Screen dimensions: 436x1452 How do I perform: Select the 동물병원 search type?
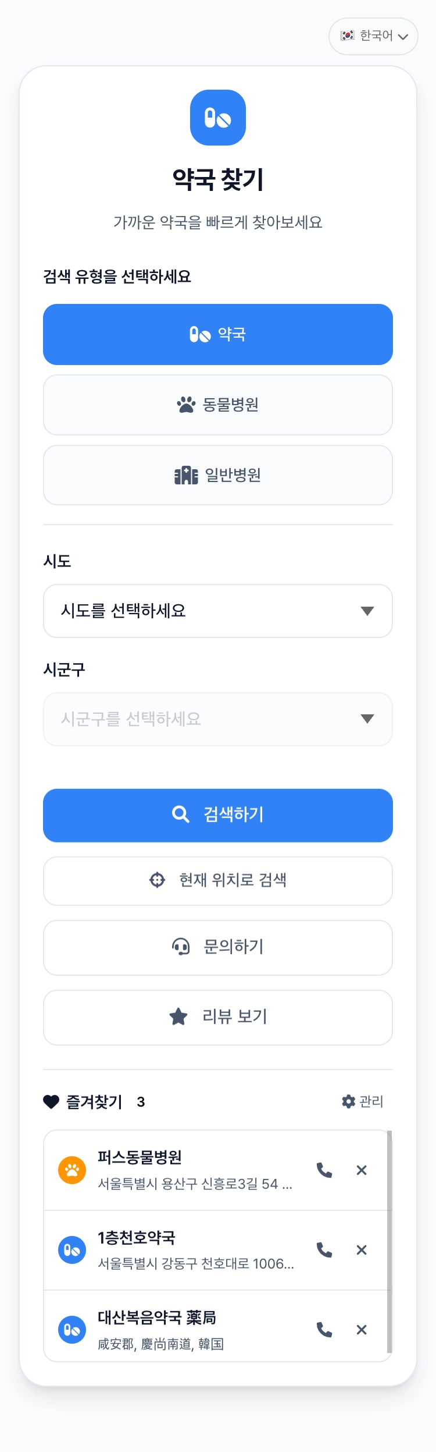coord(218,405)
